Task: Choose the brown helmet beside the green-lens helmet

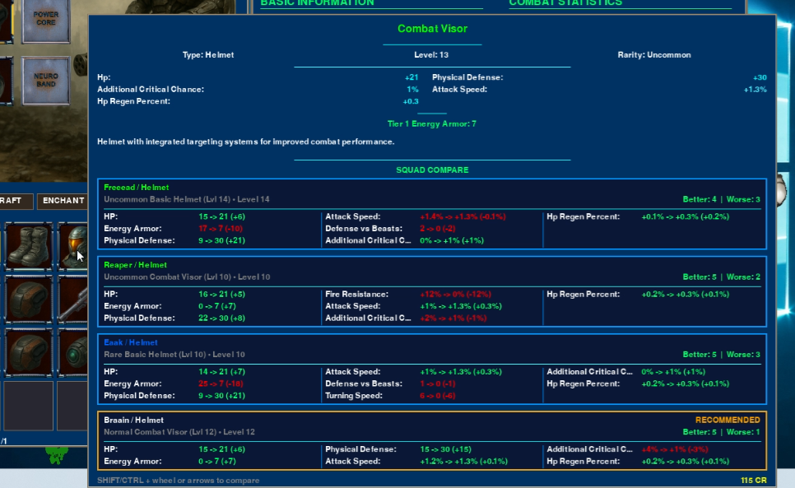Action: 29,352
